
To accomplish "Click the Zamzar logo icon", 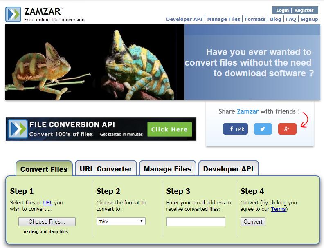I will (13, 14).
